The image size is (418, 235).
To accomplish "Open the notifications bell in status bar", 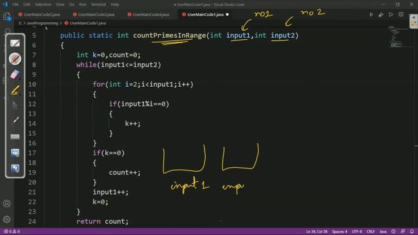I will pyautogui.click(x=412, y=231).
